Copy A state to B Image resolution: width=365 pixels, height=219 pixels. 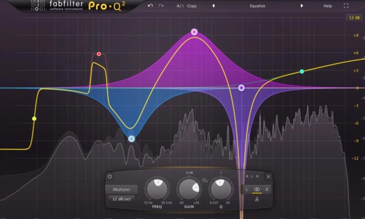(x=192, y=6)
